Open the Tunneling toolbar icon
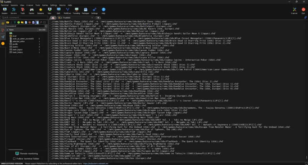This screenshot has height=165, width=308. tap(76, 11)
